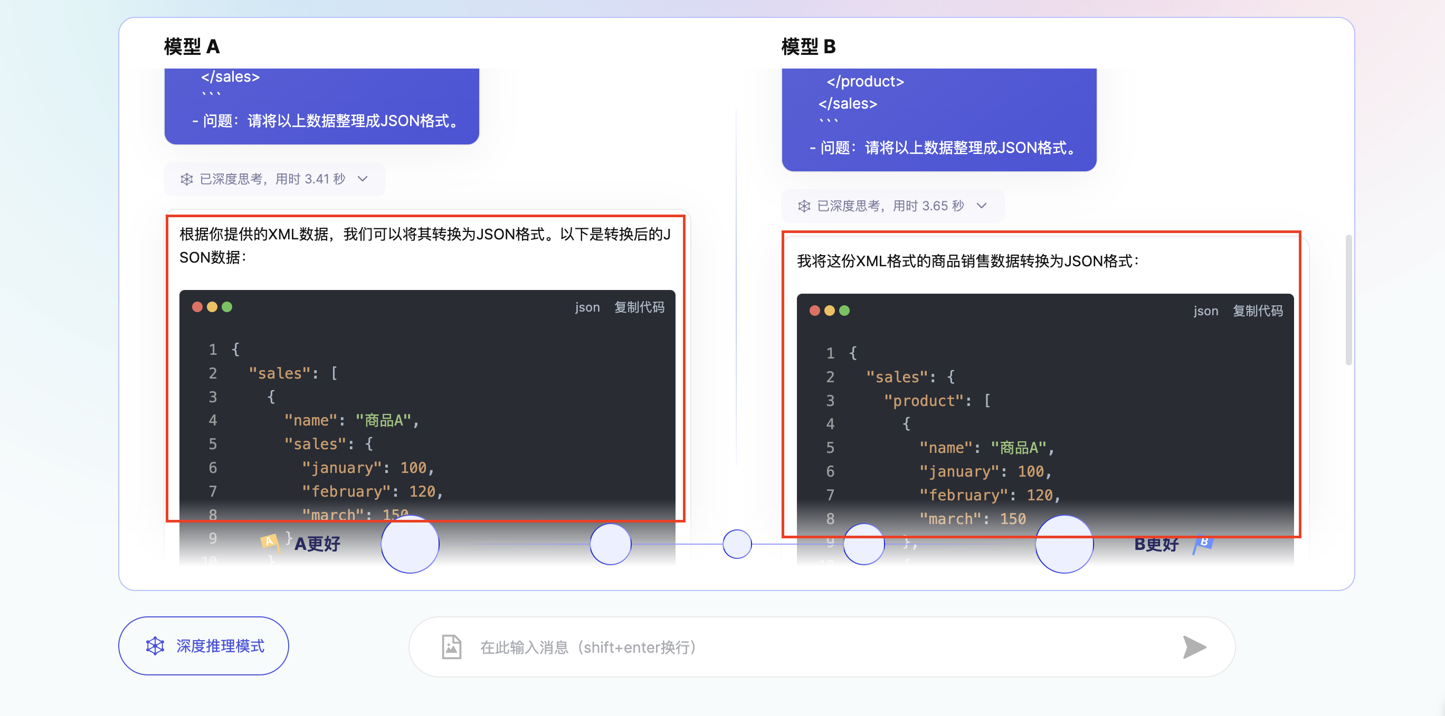Expand Model A thinking details chevron
The height and width of the screenshot is (716, 1445).
click(363, 179)
